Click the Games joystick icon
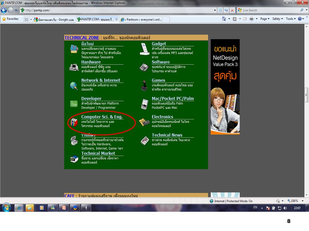 click(145, 86)
